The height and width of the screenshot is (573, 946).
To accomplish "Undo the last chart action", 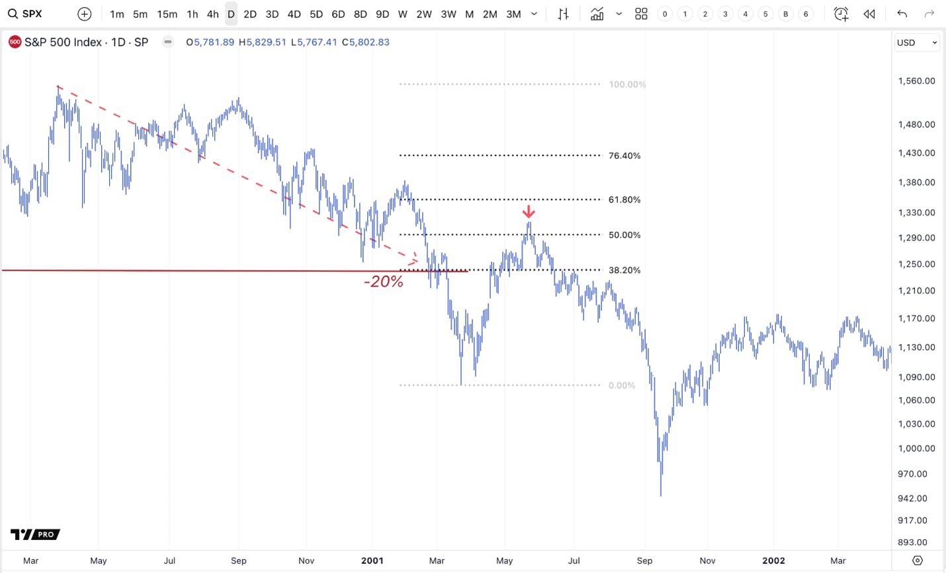I will 902,14.
